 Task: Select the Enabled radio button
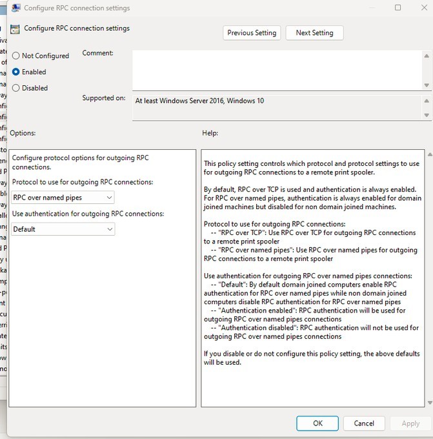tap(16, 72)
